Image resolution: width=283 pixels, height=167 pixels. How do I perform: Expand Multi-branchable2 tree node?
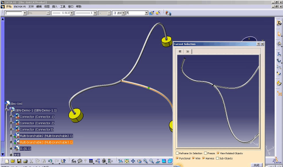pos(11,135)
